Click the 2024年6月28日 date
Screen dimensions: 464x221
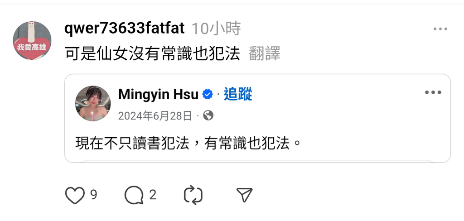click(155, 115)
